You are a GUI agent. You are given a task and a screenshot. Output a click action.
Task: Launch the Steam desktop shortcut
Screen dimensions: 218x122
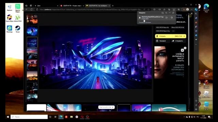18,29
